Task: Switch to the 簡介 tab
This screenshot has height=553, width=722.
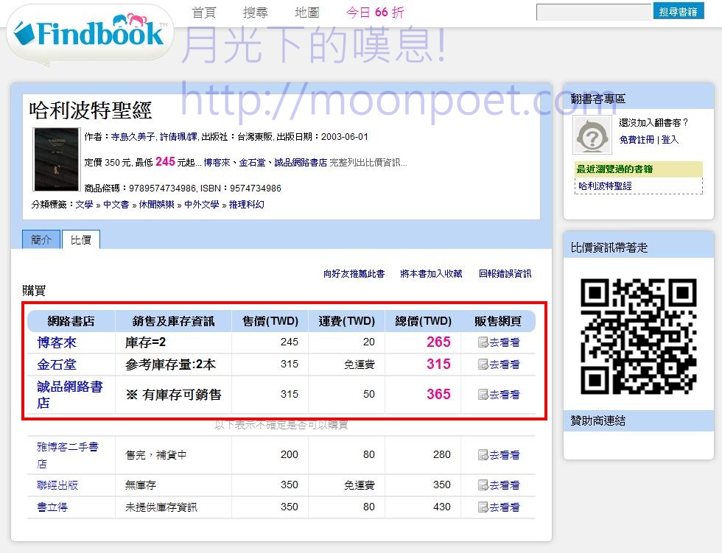Action: pos(41,240)
